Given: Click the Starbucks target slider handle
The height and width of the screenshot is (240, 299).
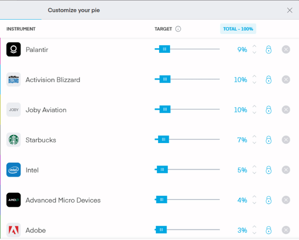Looking at the screenshot, I should [x=163, y=140].
